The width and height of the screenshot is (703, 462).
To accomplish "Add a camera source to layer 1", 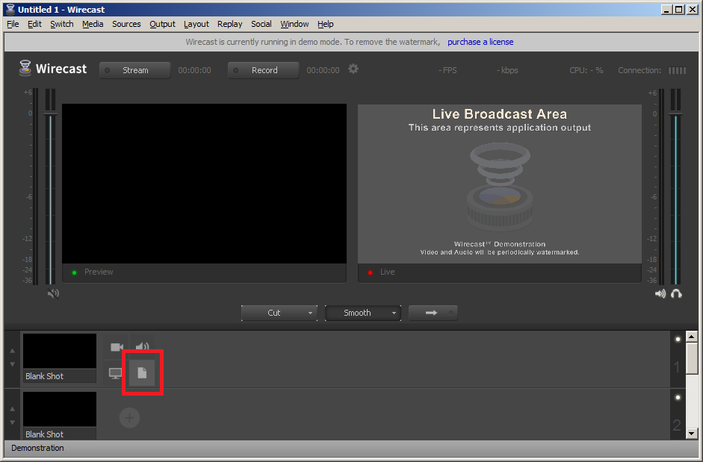I will (117, 347).
